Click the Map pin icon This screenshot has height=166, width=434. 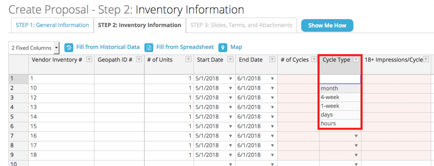pyautogui.click(x=223, y=47)
